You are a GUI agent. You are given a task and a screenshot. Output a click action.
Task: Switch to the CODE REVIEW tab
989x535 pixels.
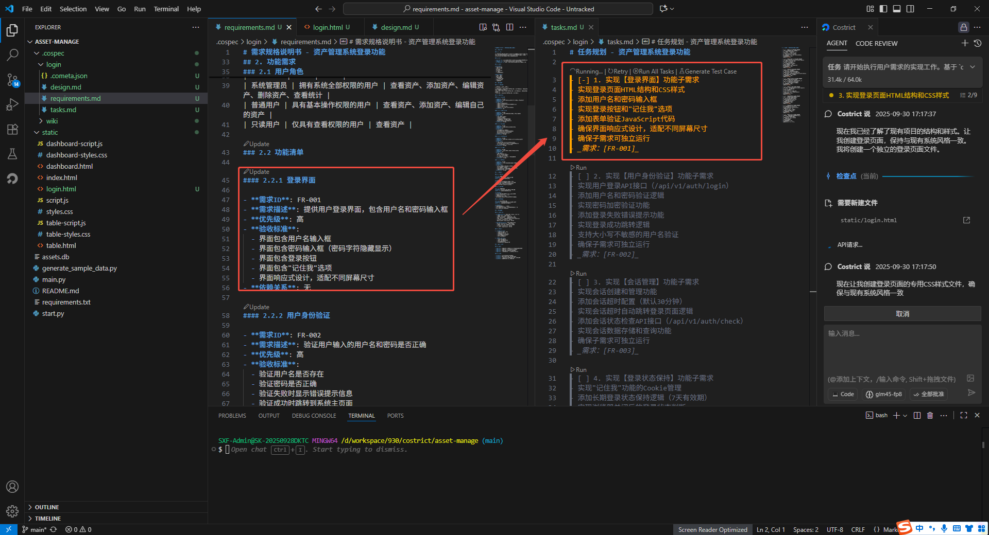[876, 44]
